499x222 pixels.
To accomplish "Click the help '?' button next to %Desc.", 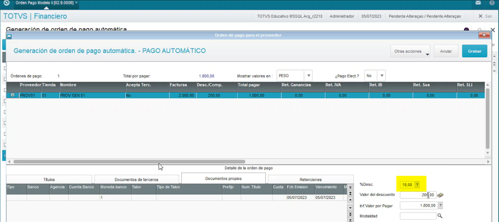I will coord(417,185).
